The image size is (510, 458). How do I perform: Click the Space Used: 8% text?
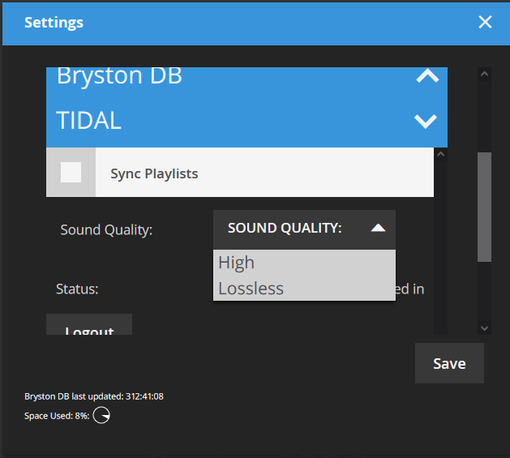tap(57, 416)
